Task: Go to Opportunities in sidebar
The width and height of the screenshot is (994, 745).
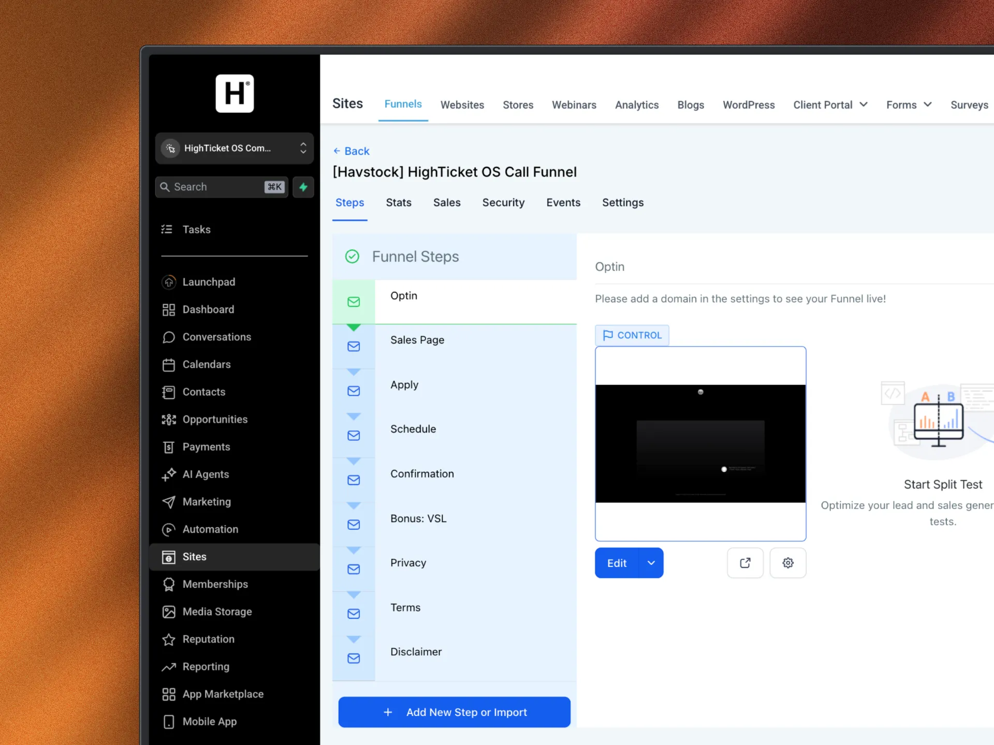Action: (x=215, y=420)
